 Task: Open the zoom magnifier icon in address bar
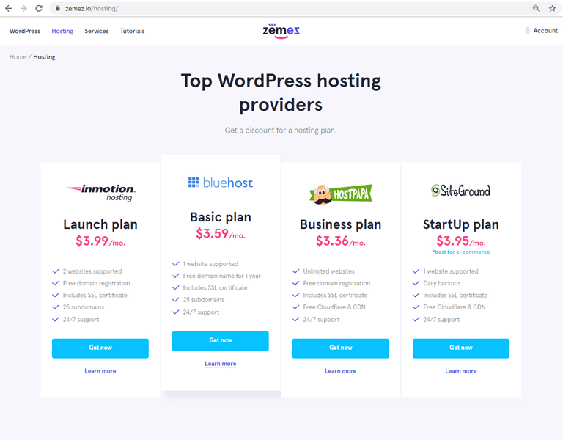[x=536, y=8]
